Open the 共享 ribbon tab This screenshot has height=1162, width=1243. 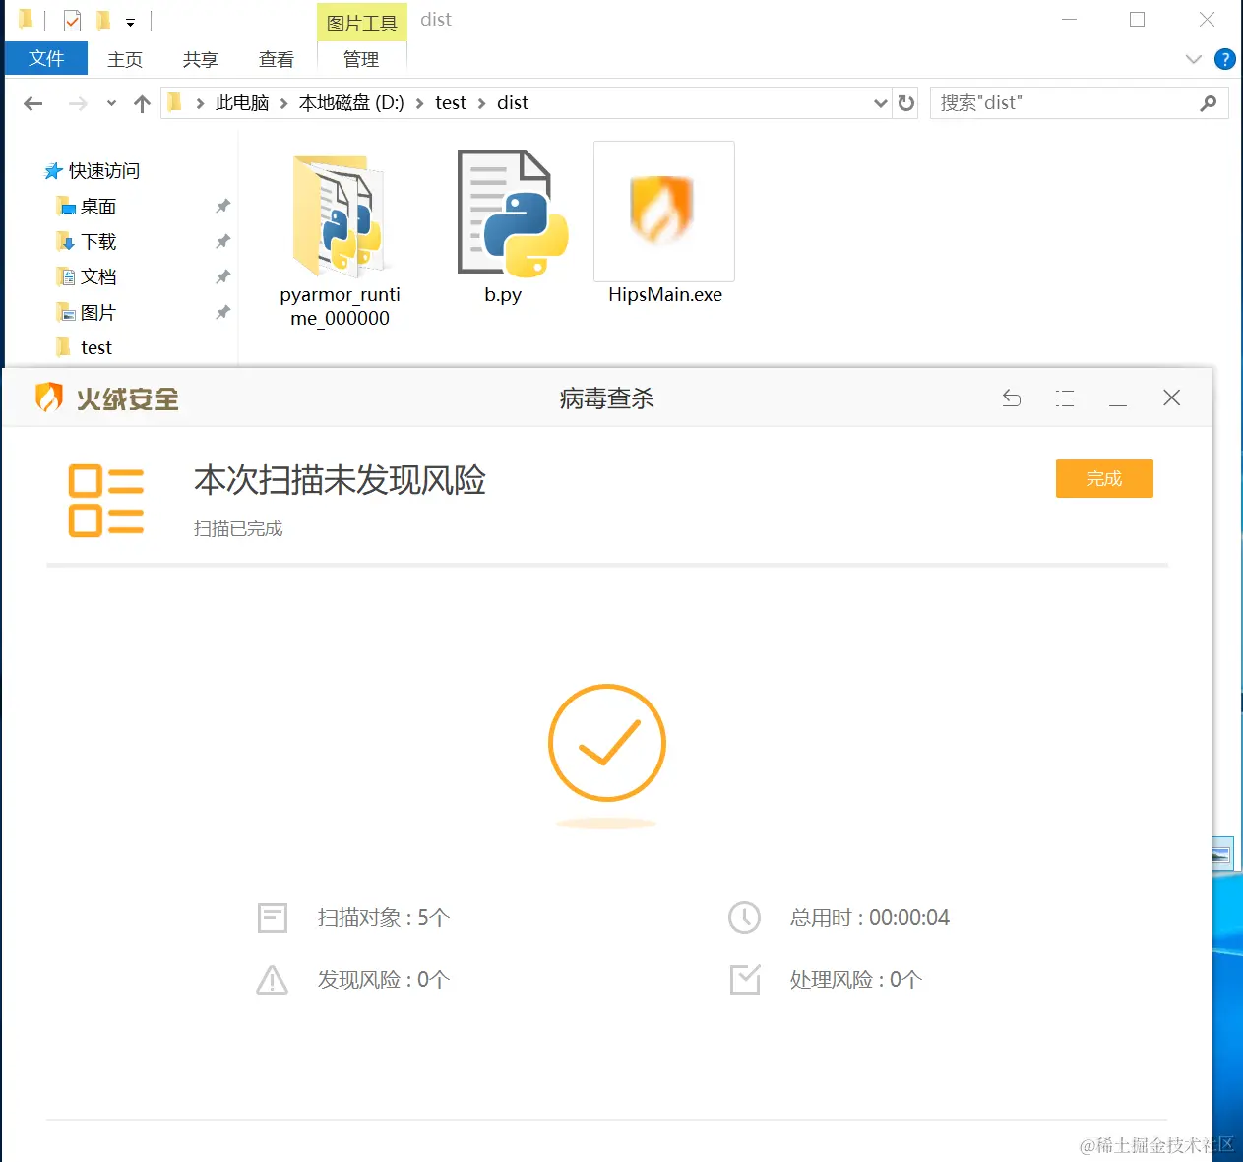pyautogui.click(x=201, y=60)
